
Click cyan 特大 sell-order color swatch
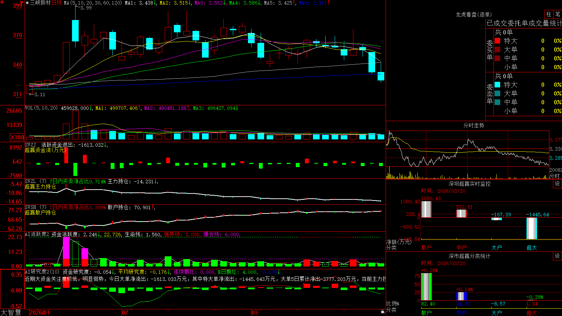pyautogui.click(x=497, y=85)
